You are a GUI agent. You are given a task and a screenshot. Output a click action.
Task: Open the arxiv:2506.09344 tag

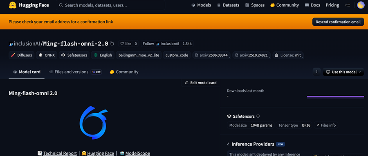211,55
